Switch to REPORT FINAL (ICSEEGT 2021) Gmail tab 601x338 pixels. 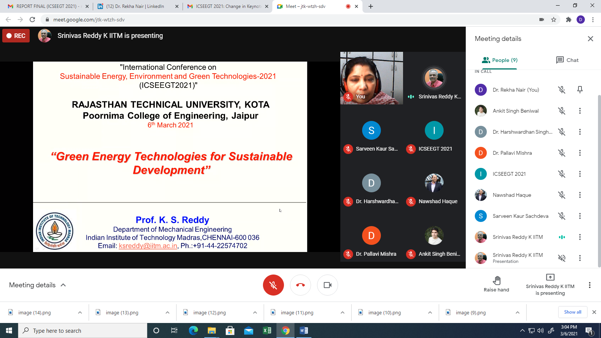pos(48,6)
